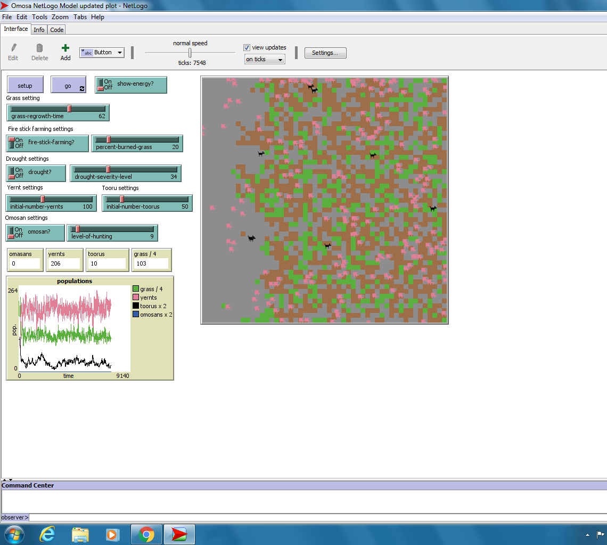Click the setup button
Image resolution: width=607 pixels, height=545 pixels.
coord(25,85)
